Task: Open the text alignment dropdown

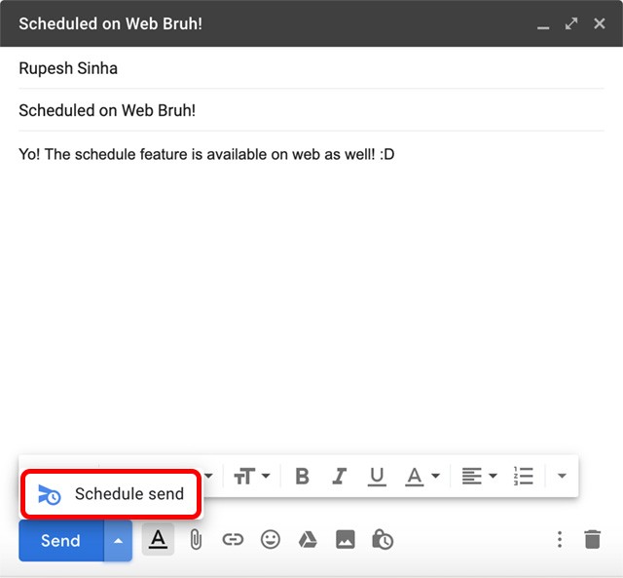Action: (479, 476)
